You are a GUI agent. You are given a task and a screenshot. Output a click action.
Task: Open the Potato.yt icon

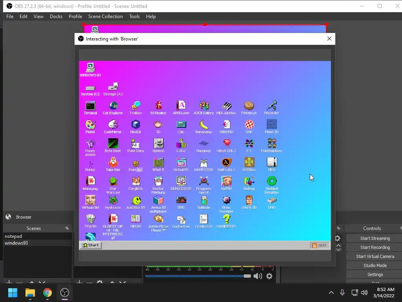click(x=249, y=108)
